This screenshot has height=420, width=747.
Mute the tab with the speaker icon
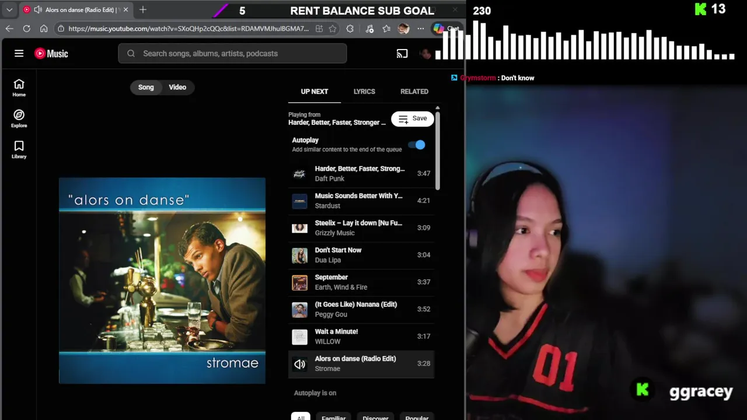point(38,10)
